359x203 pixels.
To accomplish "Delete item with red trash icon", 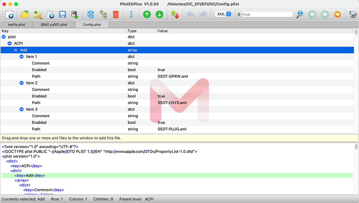I will pos(116,14).
